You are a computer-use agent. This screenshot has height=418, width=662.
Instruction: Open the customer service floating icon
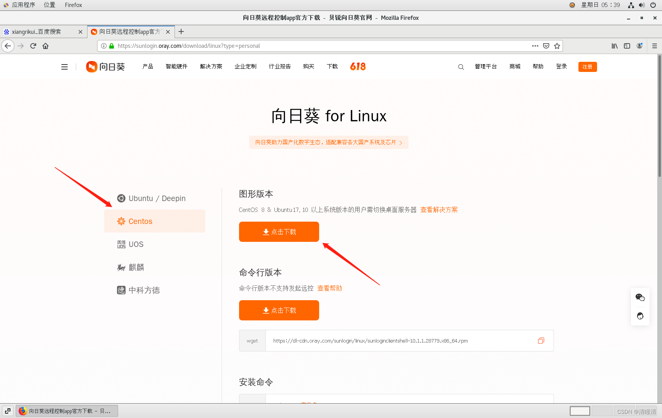point(640,316)
